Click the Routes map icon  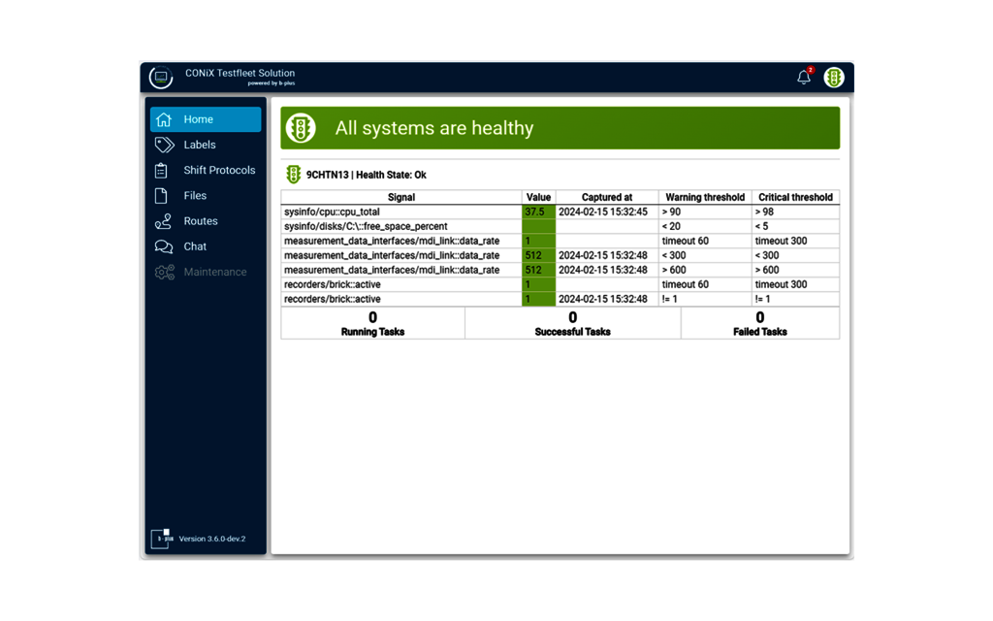(x=163, y=221)
